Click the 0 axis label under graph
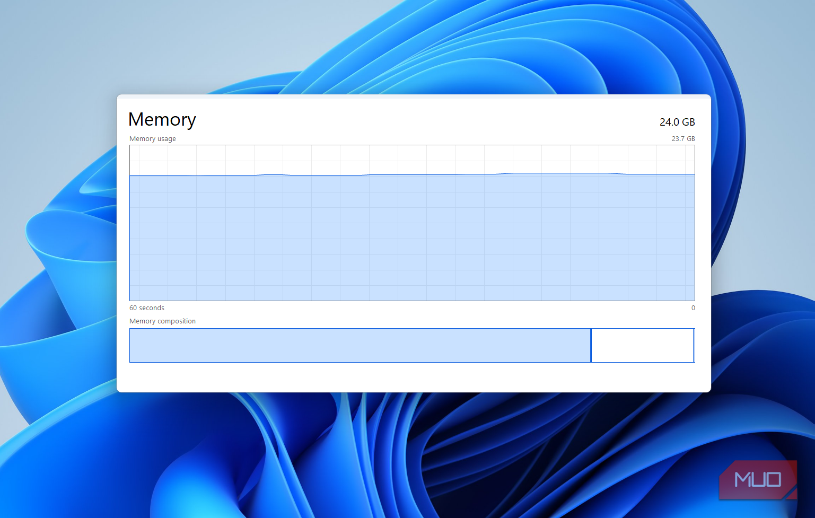Screen dimensions: 815x518 pyautogui.click(x=693, y=308)
